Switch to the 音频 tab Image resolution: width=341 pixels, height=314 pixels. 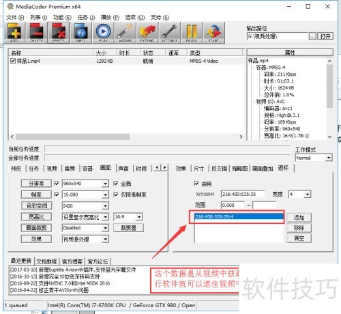[x=70, y=169]
